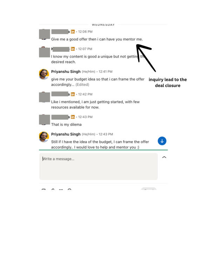This screenshot has height=260, width=207.
Task: Select the 'Give me a good offer' message
Action: tap(97, 39)
